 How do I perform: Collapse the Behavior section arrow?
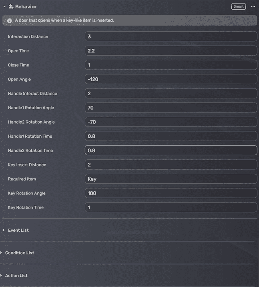[x=4, y=7]
